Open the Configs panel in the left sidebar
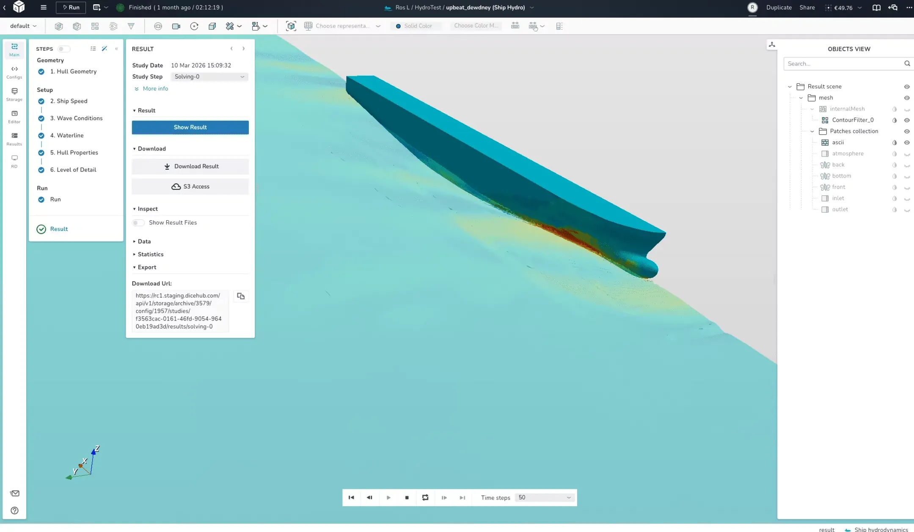 pyautogui.click(x=14, y=71)
